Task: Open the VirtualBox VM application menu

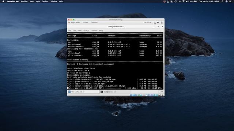Action: pyautogui.click(x=12, y=1)
